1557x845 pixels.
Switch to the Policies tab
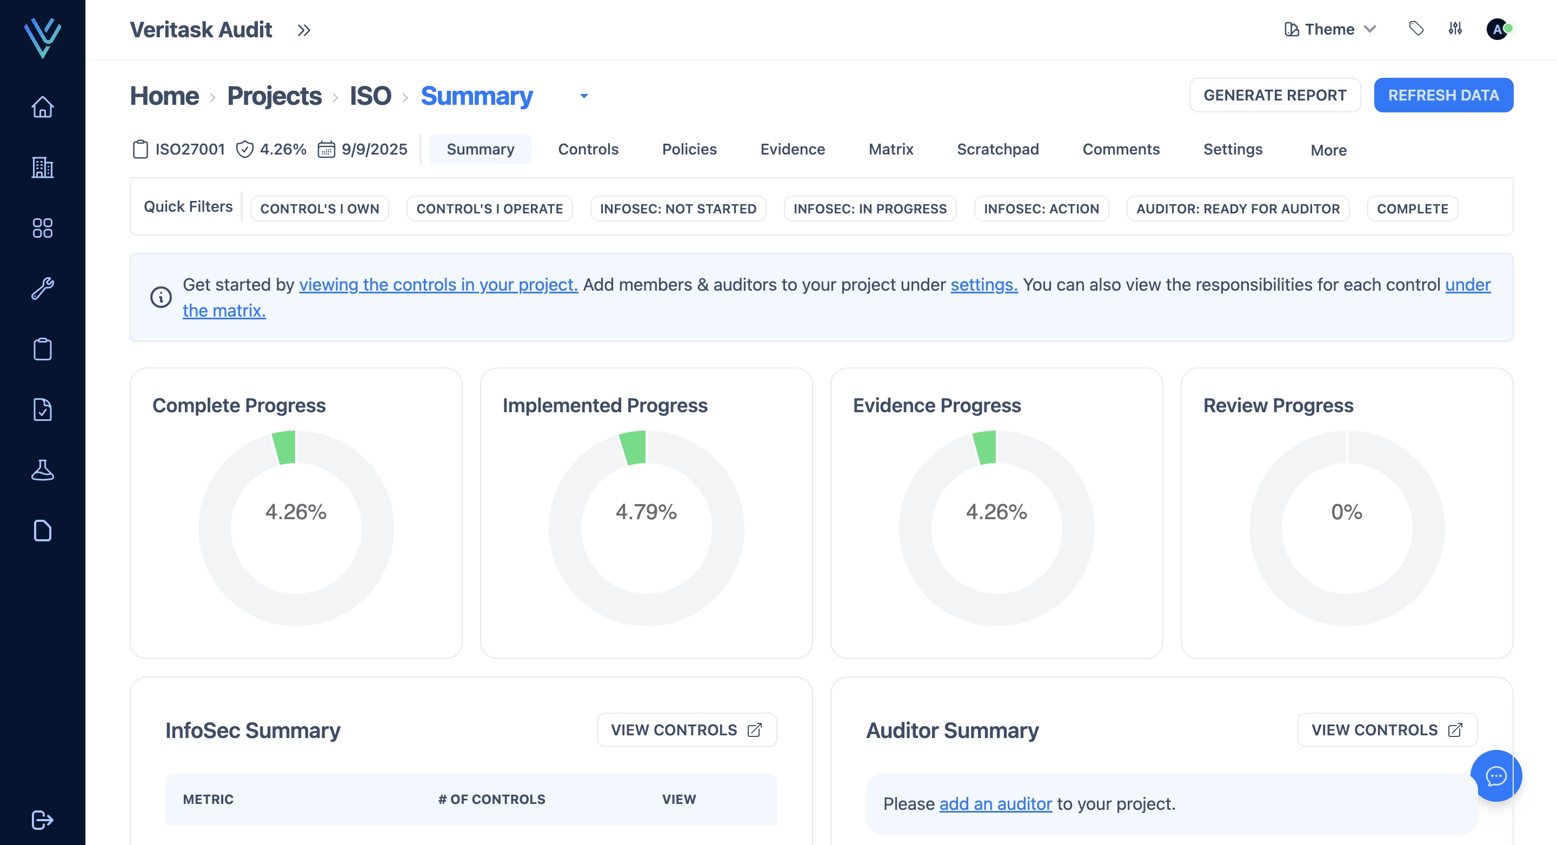pos(689,149)
